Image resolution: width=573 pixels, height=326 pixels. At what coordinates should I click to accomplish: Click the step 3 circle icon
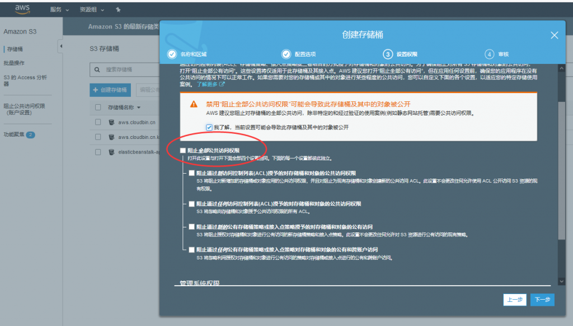(x=388, y=54)
